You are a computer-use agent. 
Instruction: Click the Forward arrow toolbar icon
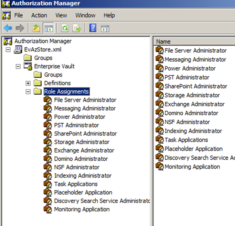20,28
